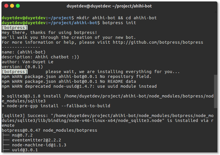Viewport: 220px width, 155px height.
Task: Close the terminal window with red button
Action: click(x=5, y=6)
